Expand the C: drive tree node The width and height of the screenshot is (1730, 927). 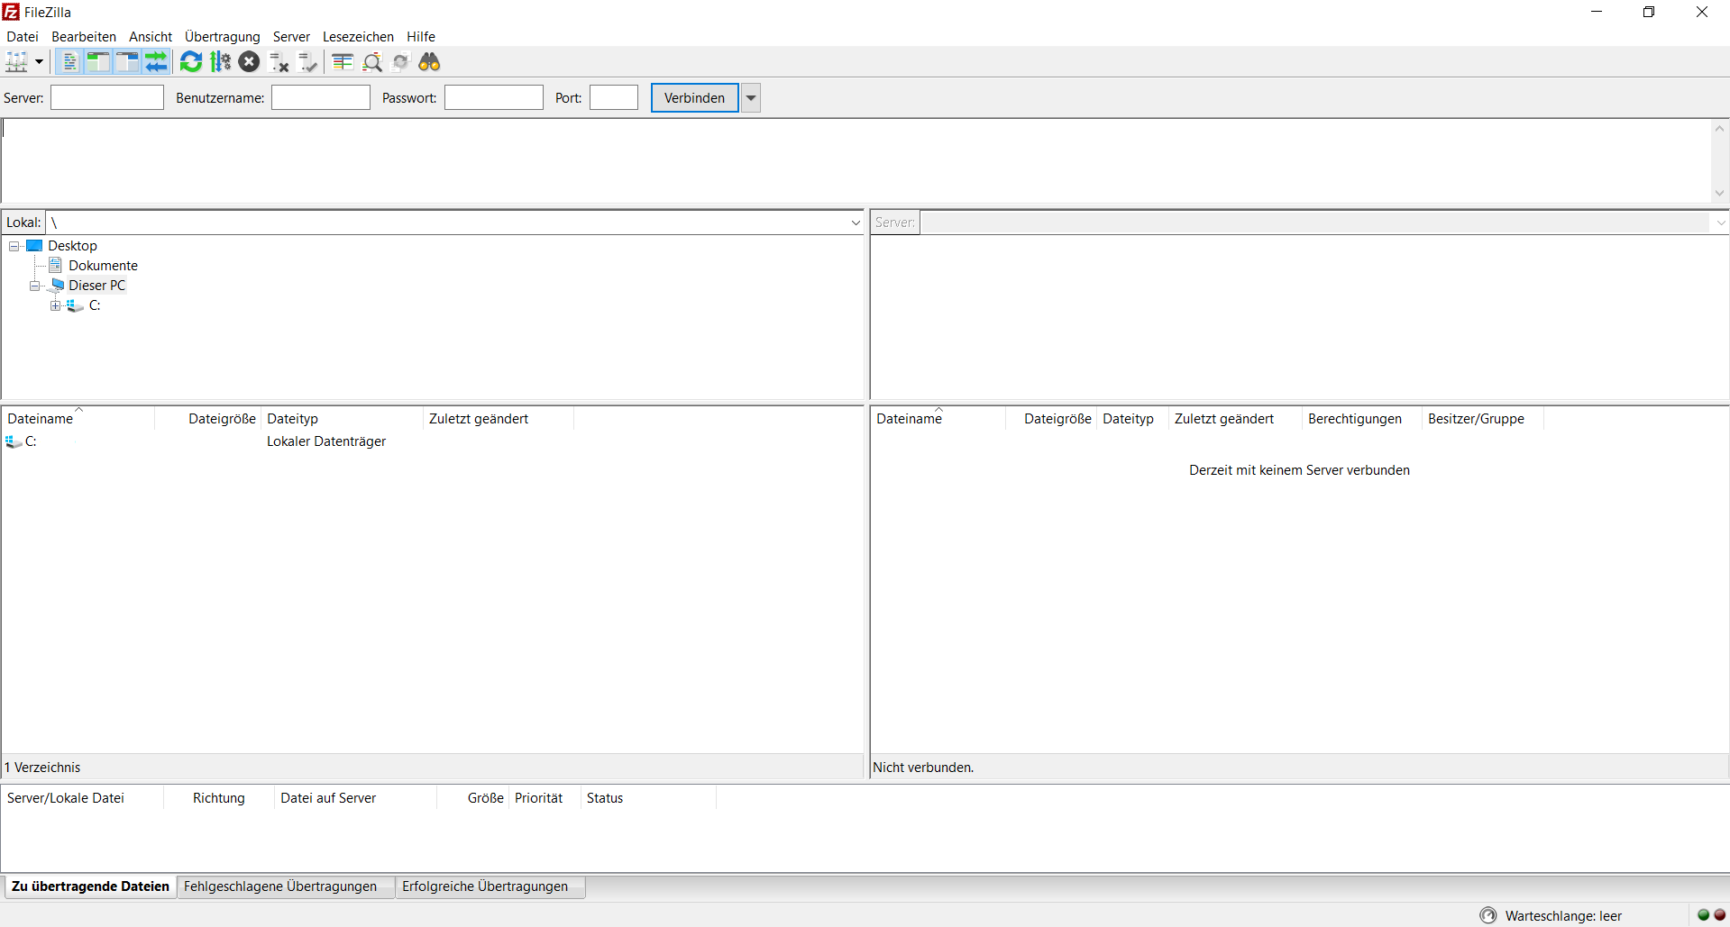coord(56,305)
